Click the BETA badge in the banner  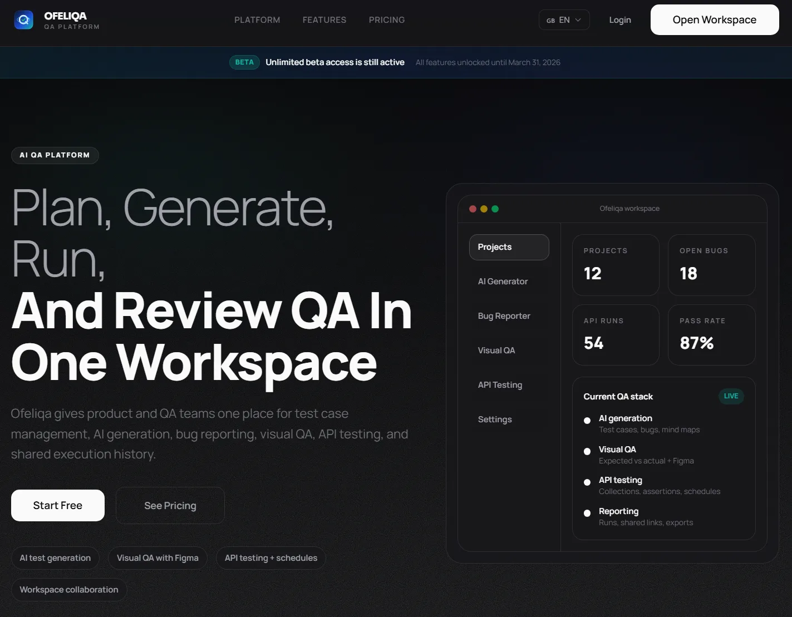point(244,62)
